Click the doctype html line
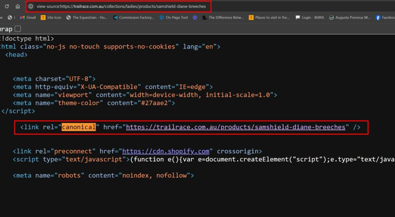 tap(27, 39)
